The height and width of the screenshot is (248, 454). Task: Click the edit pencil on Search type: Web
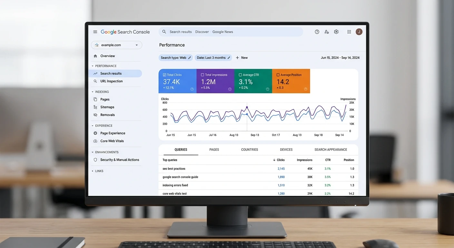190,58
